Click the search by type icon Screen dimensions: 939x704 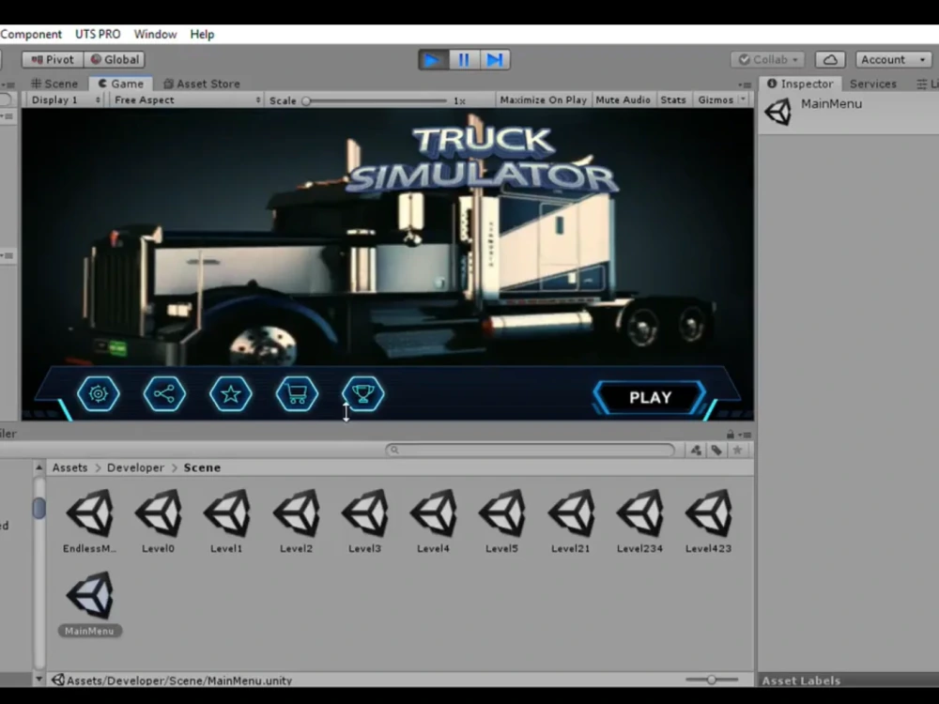pyautogui.click(x=696, y=451)
